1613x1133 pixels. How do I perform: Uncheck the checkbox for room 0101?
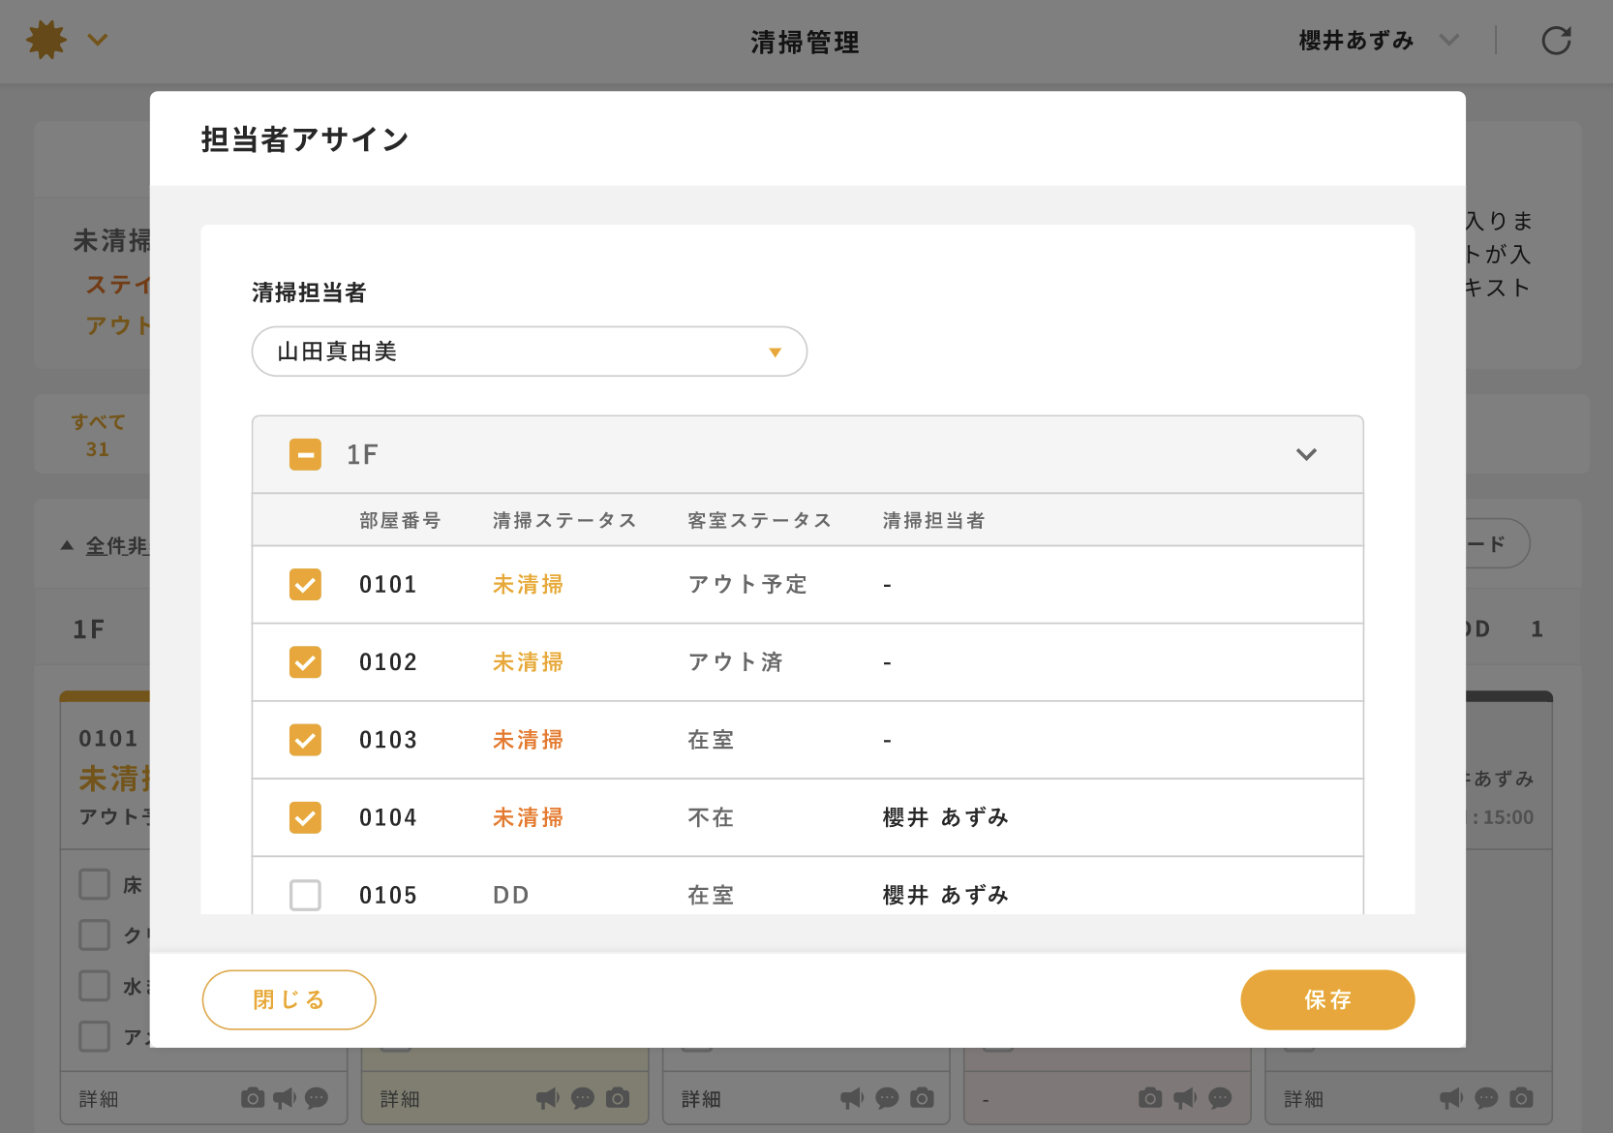305,585
